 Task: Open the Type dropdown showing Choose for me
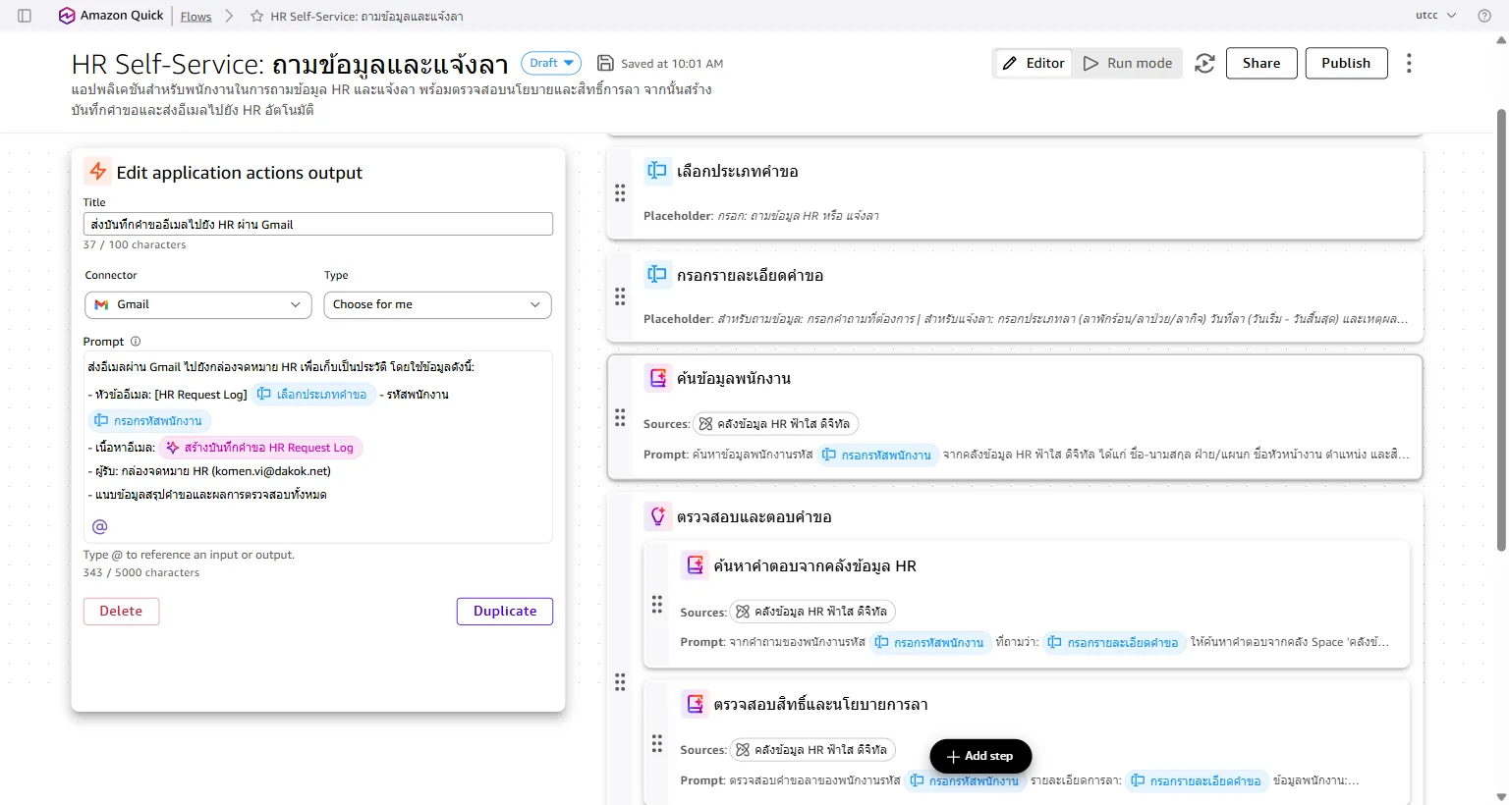(x=437, y=304)
